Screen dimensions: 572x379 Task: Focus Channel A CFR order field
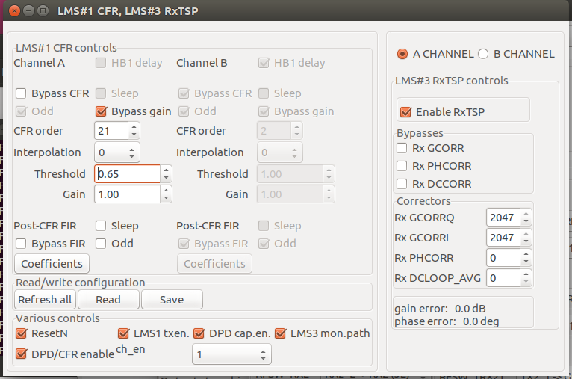[x=111, y=131]
